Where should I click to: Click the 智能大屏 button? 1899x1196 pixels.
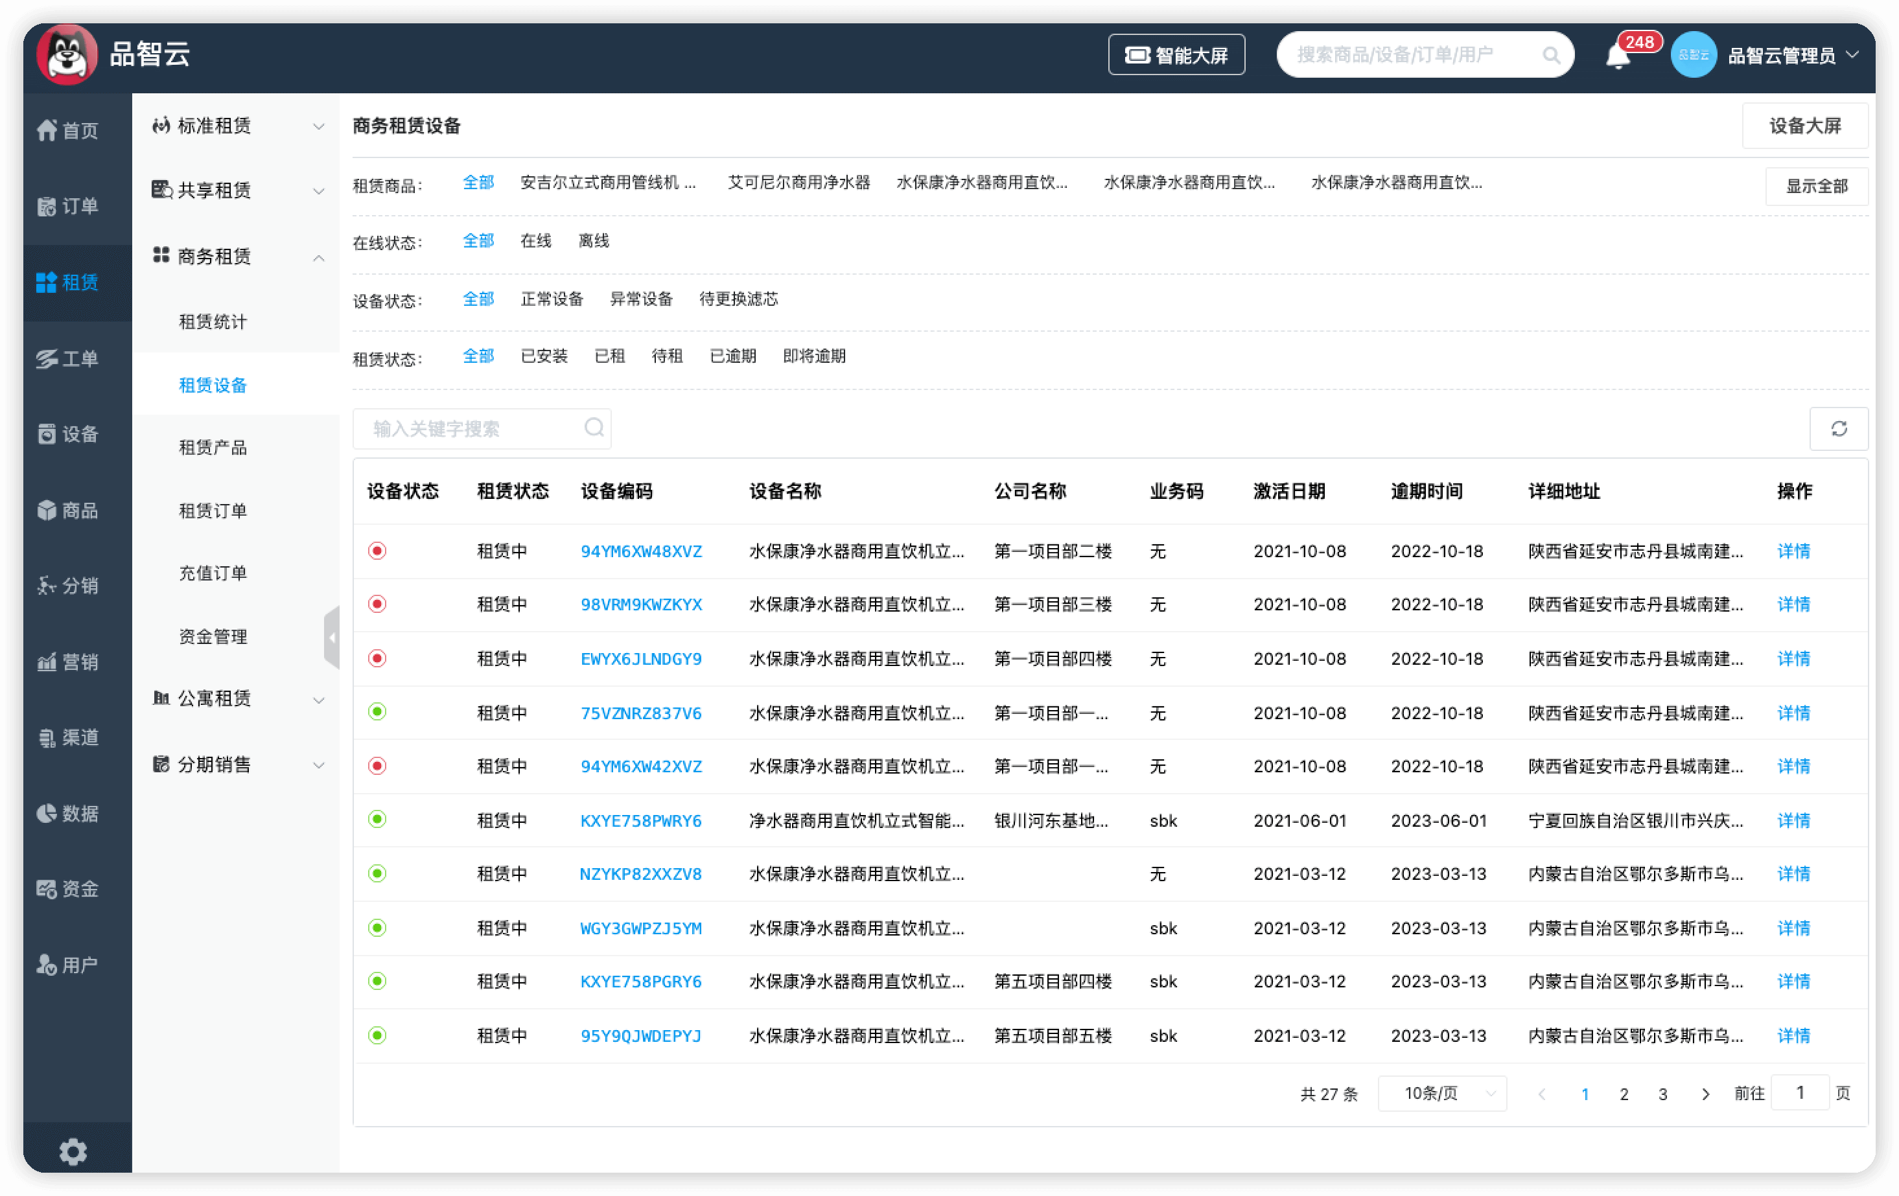coord(1176,55)
